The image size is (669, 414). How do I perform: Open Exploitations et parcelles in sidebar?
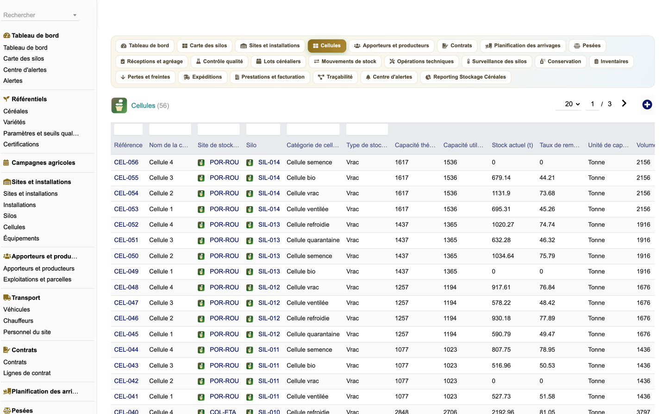[x=37, y=280]
